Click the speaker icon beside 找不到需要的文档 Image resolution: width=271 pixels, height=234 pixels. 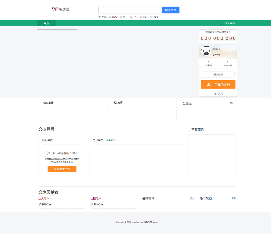[48, 153]
